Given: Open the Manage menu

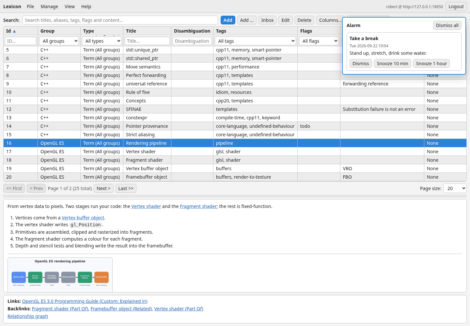Looking at the screenshot, I should pos(49,7).
